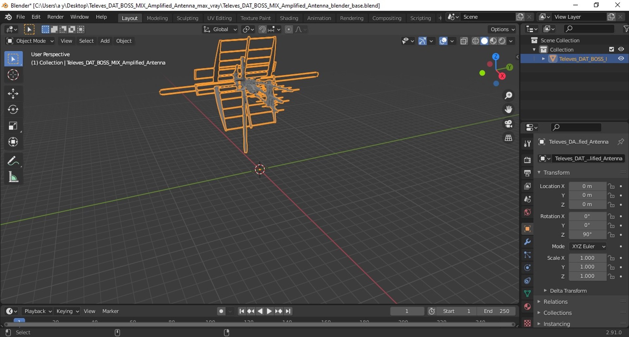629x337 pixels.
Task: Open the Material properties tab
Action: click(x=527, y=307)
